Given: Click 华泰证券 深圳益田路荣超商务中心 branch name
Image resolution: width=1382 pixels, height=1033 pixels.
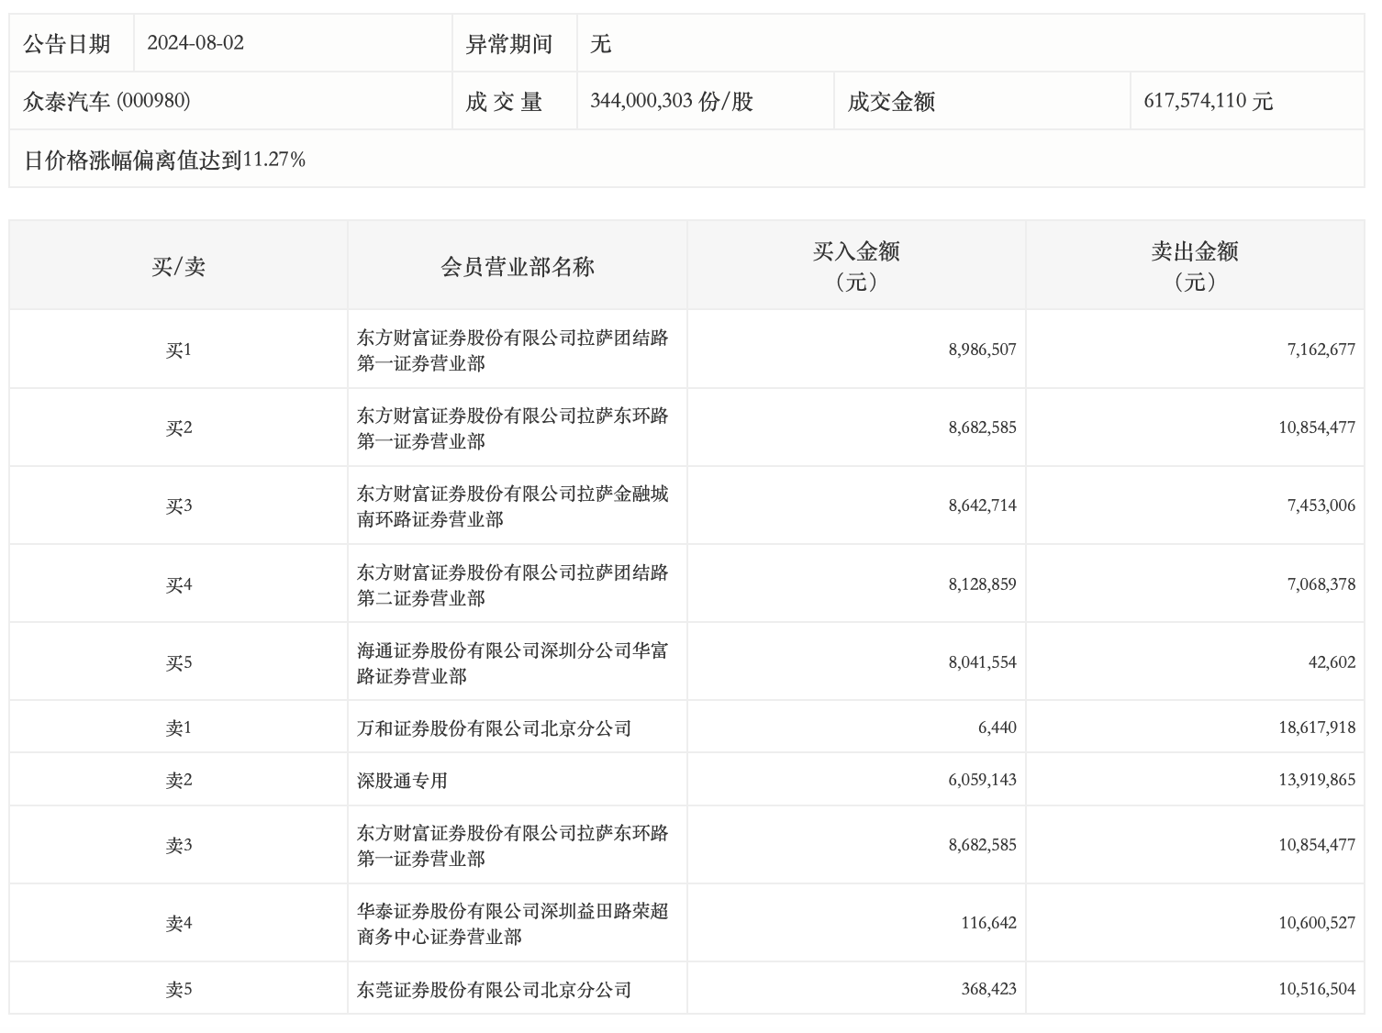Looking at the screenshot, I should pyautogui.click(x=512, y=923).
